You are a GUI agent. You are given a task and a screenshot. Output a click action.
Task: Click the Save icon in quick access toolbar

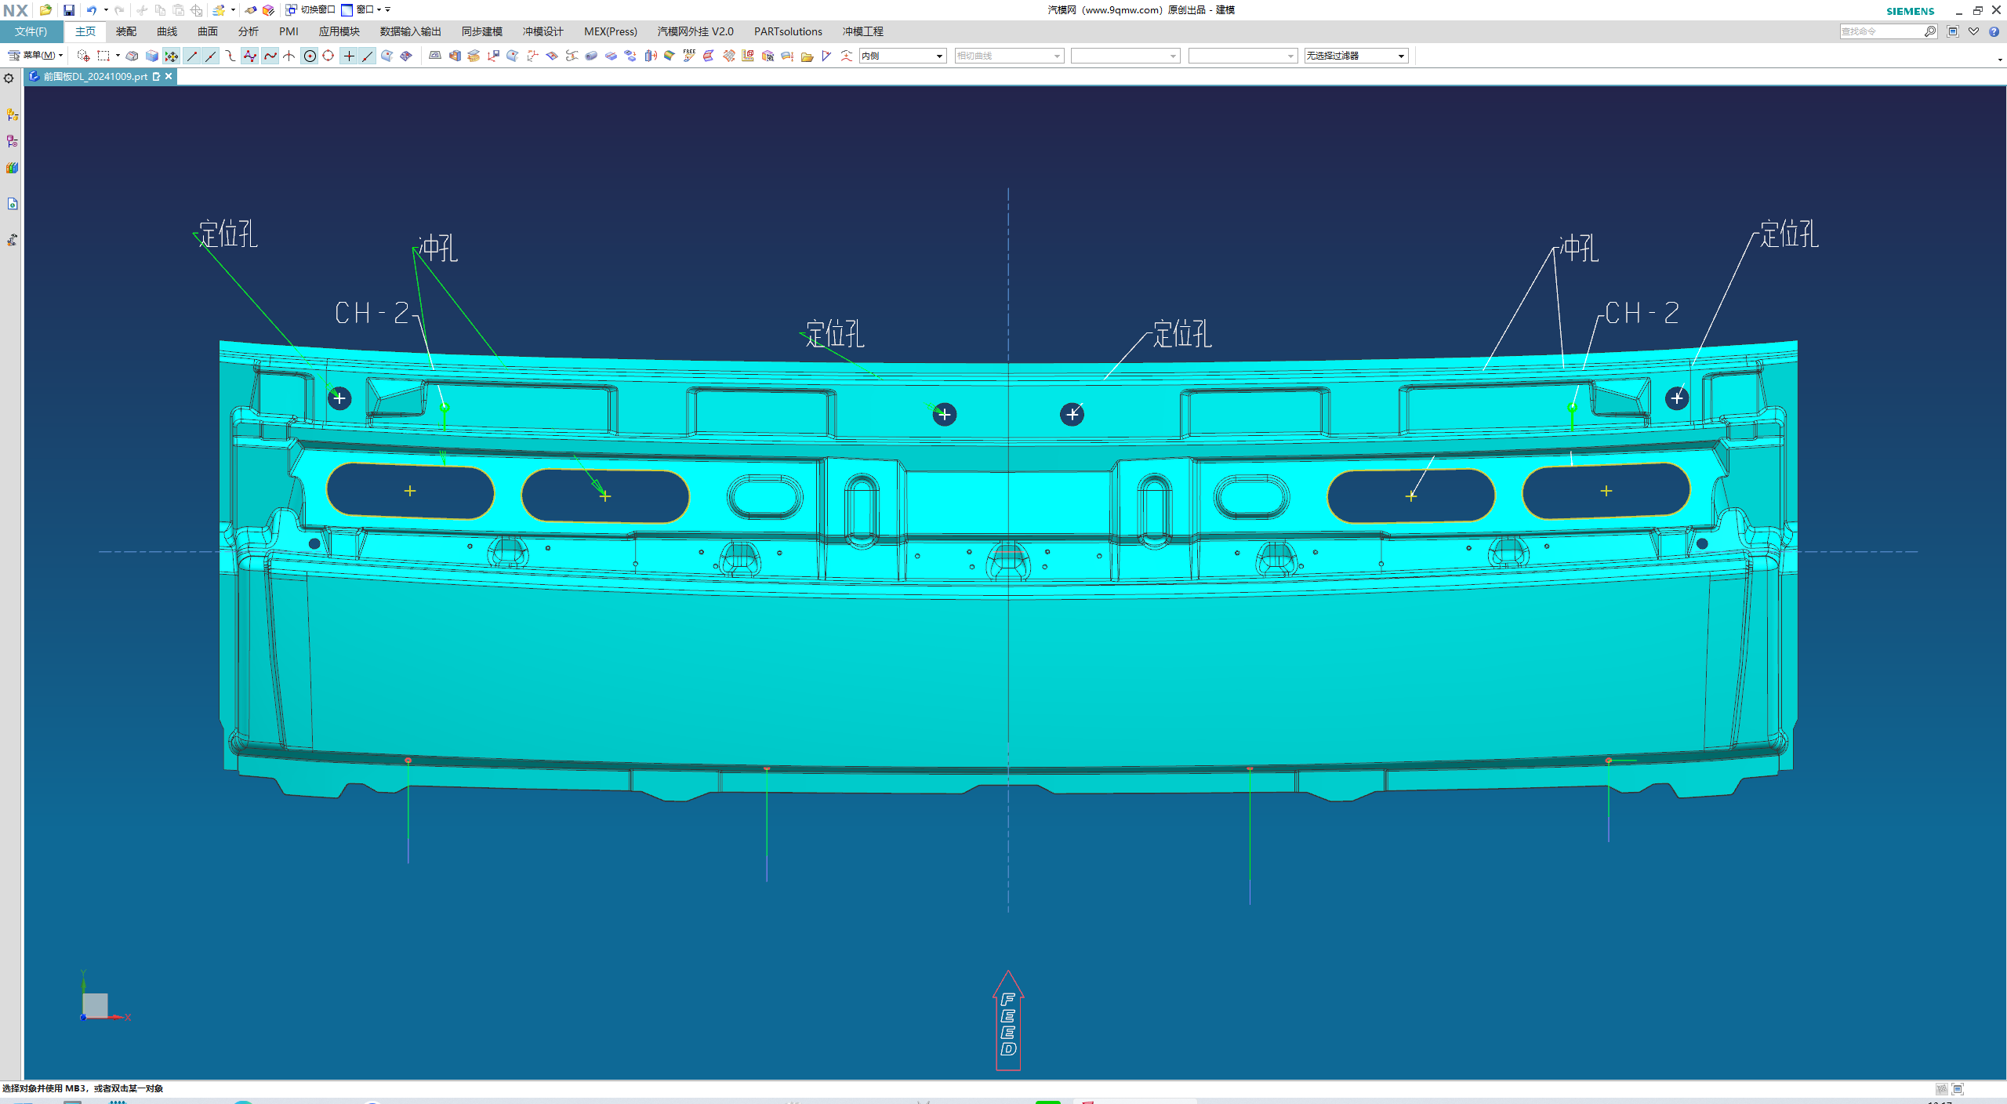pyautogui.click(x=69, y=10)
